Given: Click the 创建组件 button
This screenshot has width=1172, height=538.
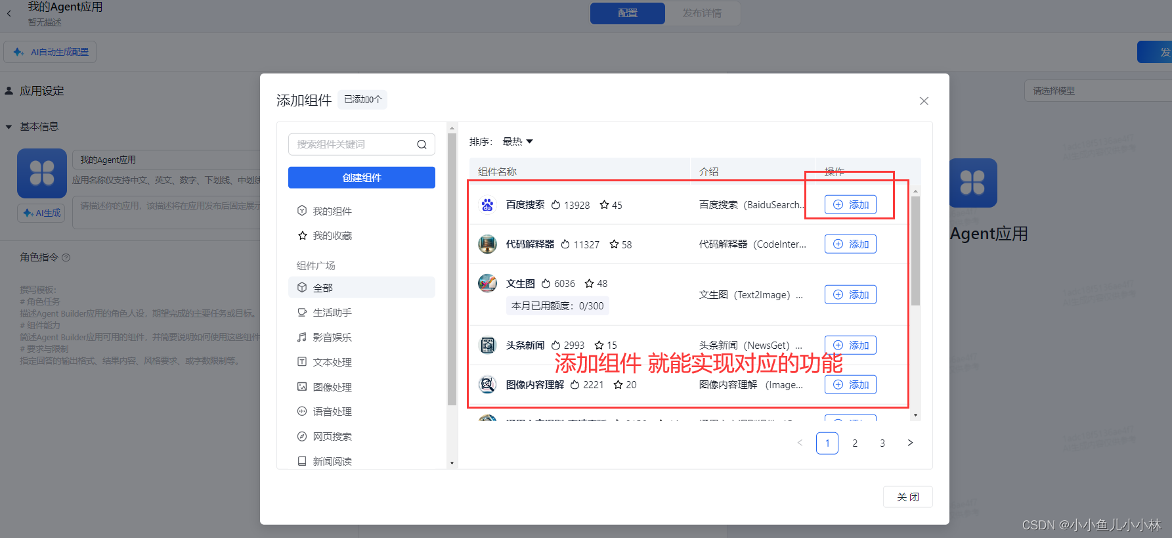Looking at the screenshot, I should 362,177.
